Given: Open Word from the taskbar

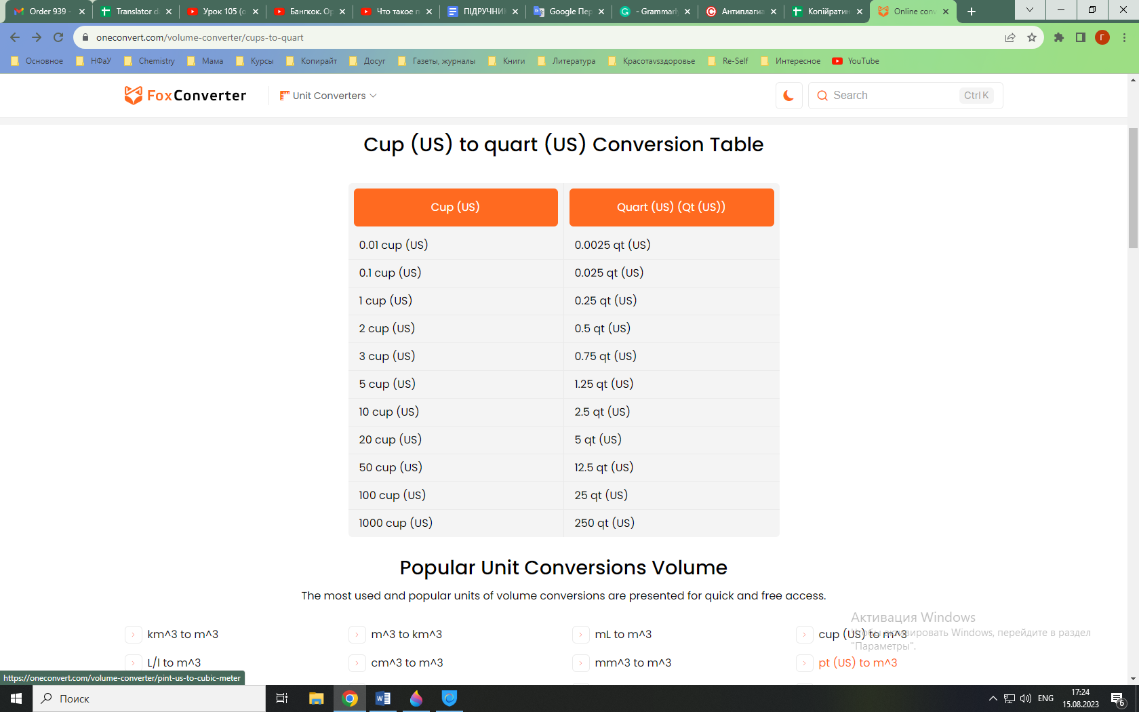Looking at the screenshot, I should coord(383,698).
